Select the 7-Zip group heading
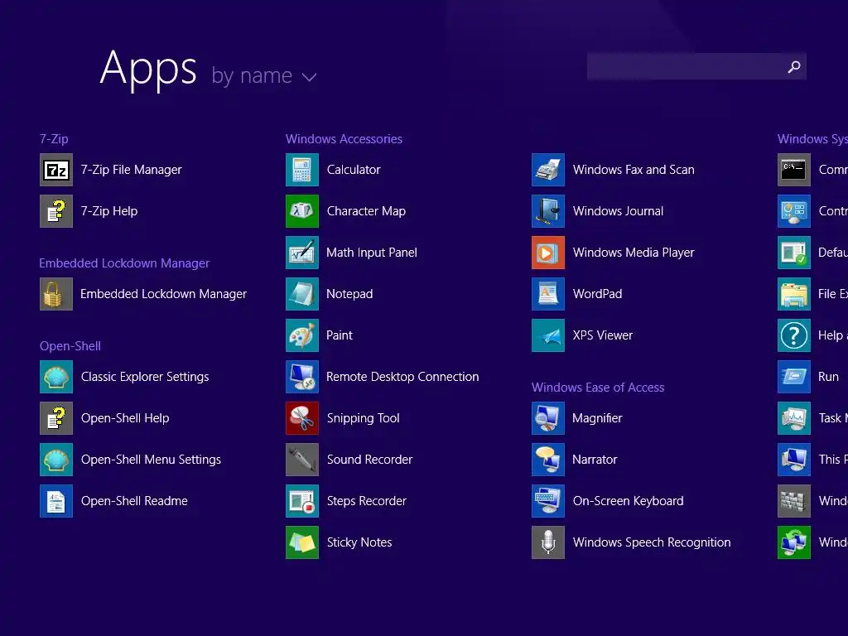848x636 pixels. (x=54, y=139)
